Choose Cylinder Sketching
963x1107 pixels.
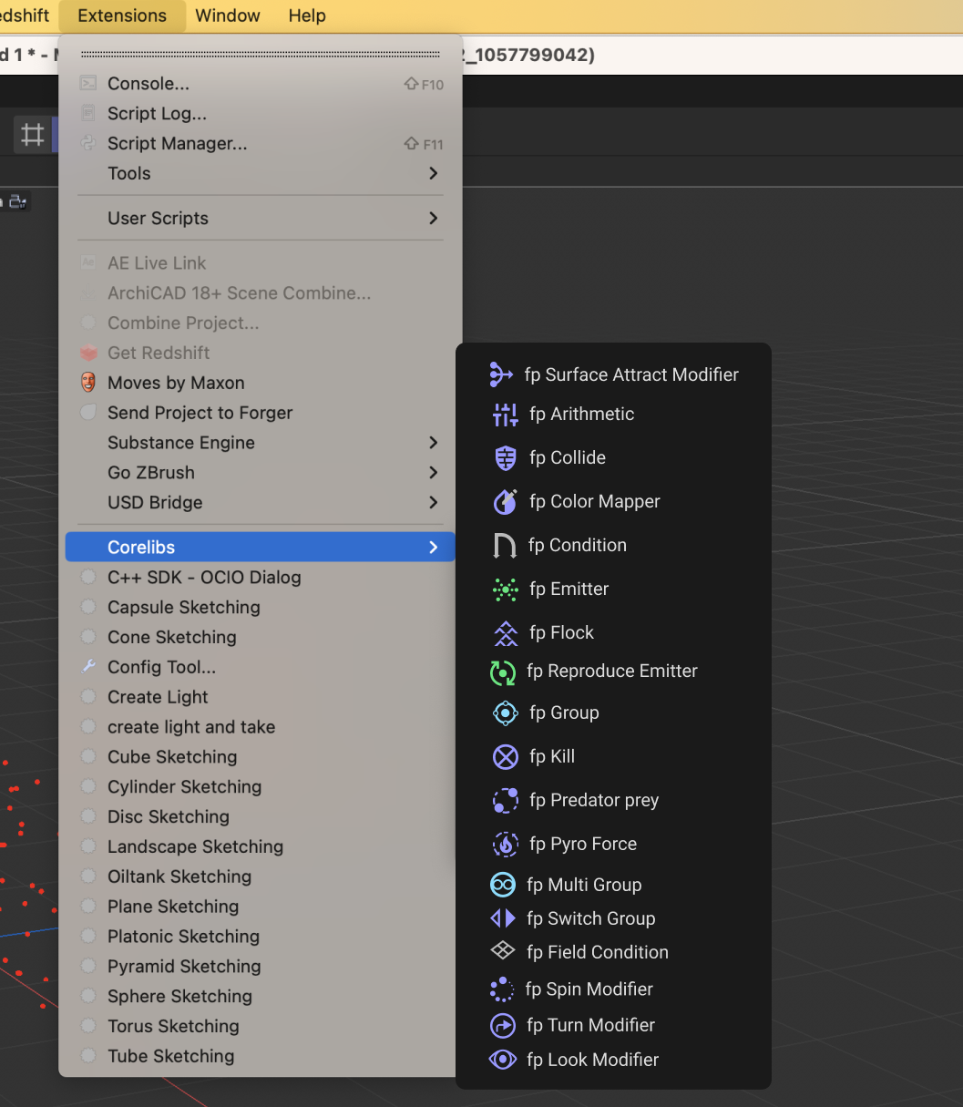click(261, 787)
